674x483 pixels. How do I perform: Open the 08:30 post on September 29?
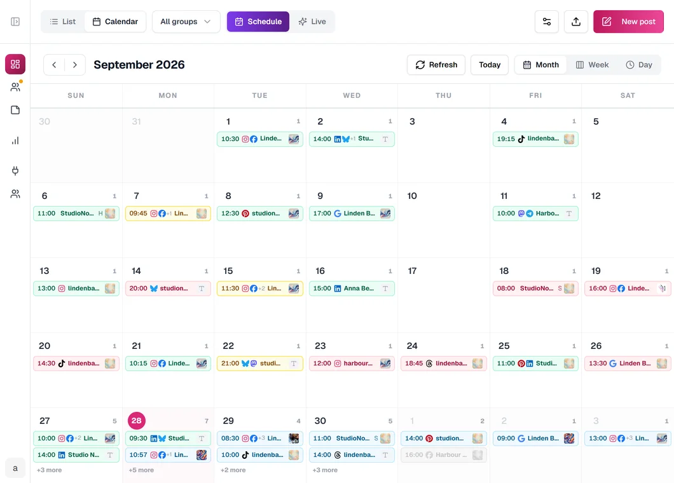pyautogui.click(x=260, y=439)
